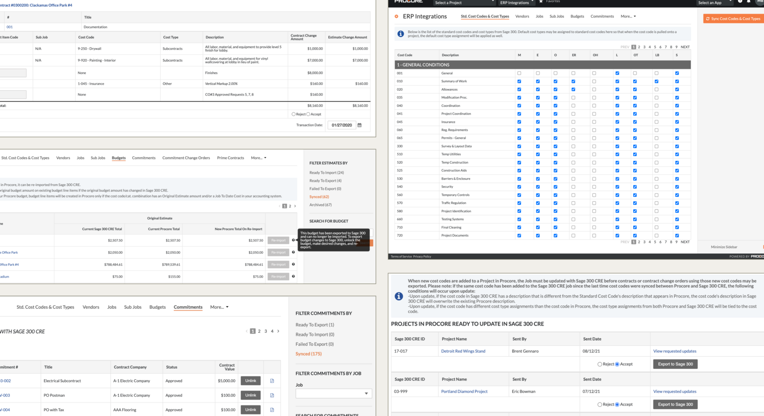Filter estimates by Ready To Import (24)
The height and width of the screenshot is (416, 764).
[327, 173]
